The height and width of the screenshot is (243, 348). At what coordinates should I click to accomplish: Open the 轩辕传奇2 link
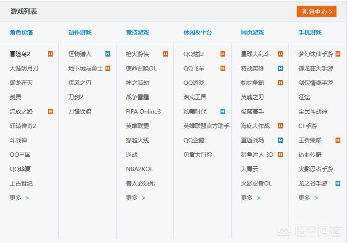coord(23,126)
